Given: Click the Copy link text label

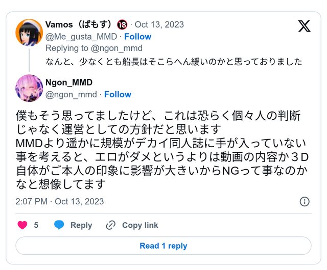Looking at the screenshot, I should [140, 225].
